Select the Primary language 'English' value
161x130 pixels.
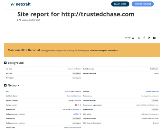(x=156, y=73)
